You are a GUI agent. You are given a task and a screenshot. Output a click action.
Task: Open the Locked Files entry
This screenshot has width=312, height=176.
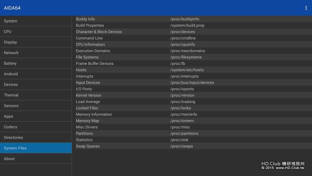pyautogui.click(x=194, y=108)
